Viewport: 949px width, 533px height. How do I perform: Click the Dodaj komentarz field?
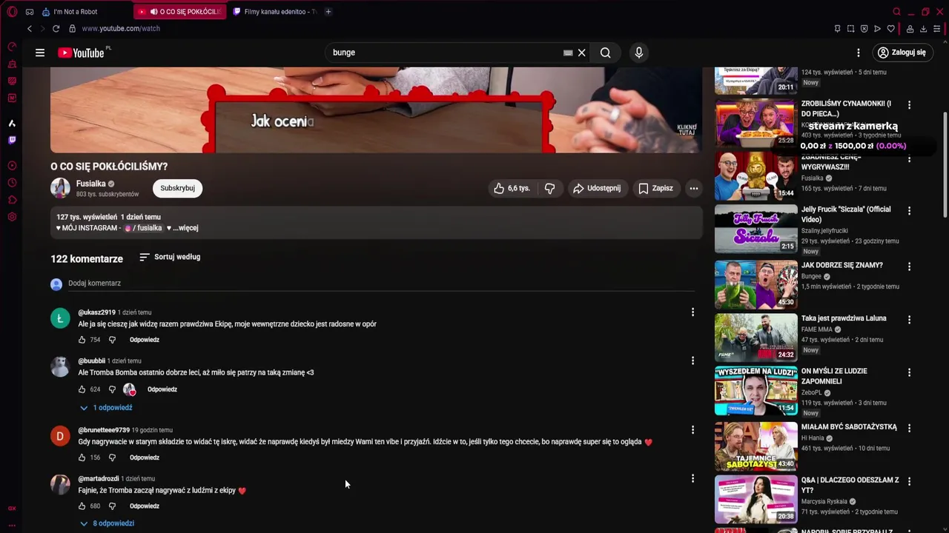tap(381, 284)
